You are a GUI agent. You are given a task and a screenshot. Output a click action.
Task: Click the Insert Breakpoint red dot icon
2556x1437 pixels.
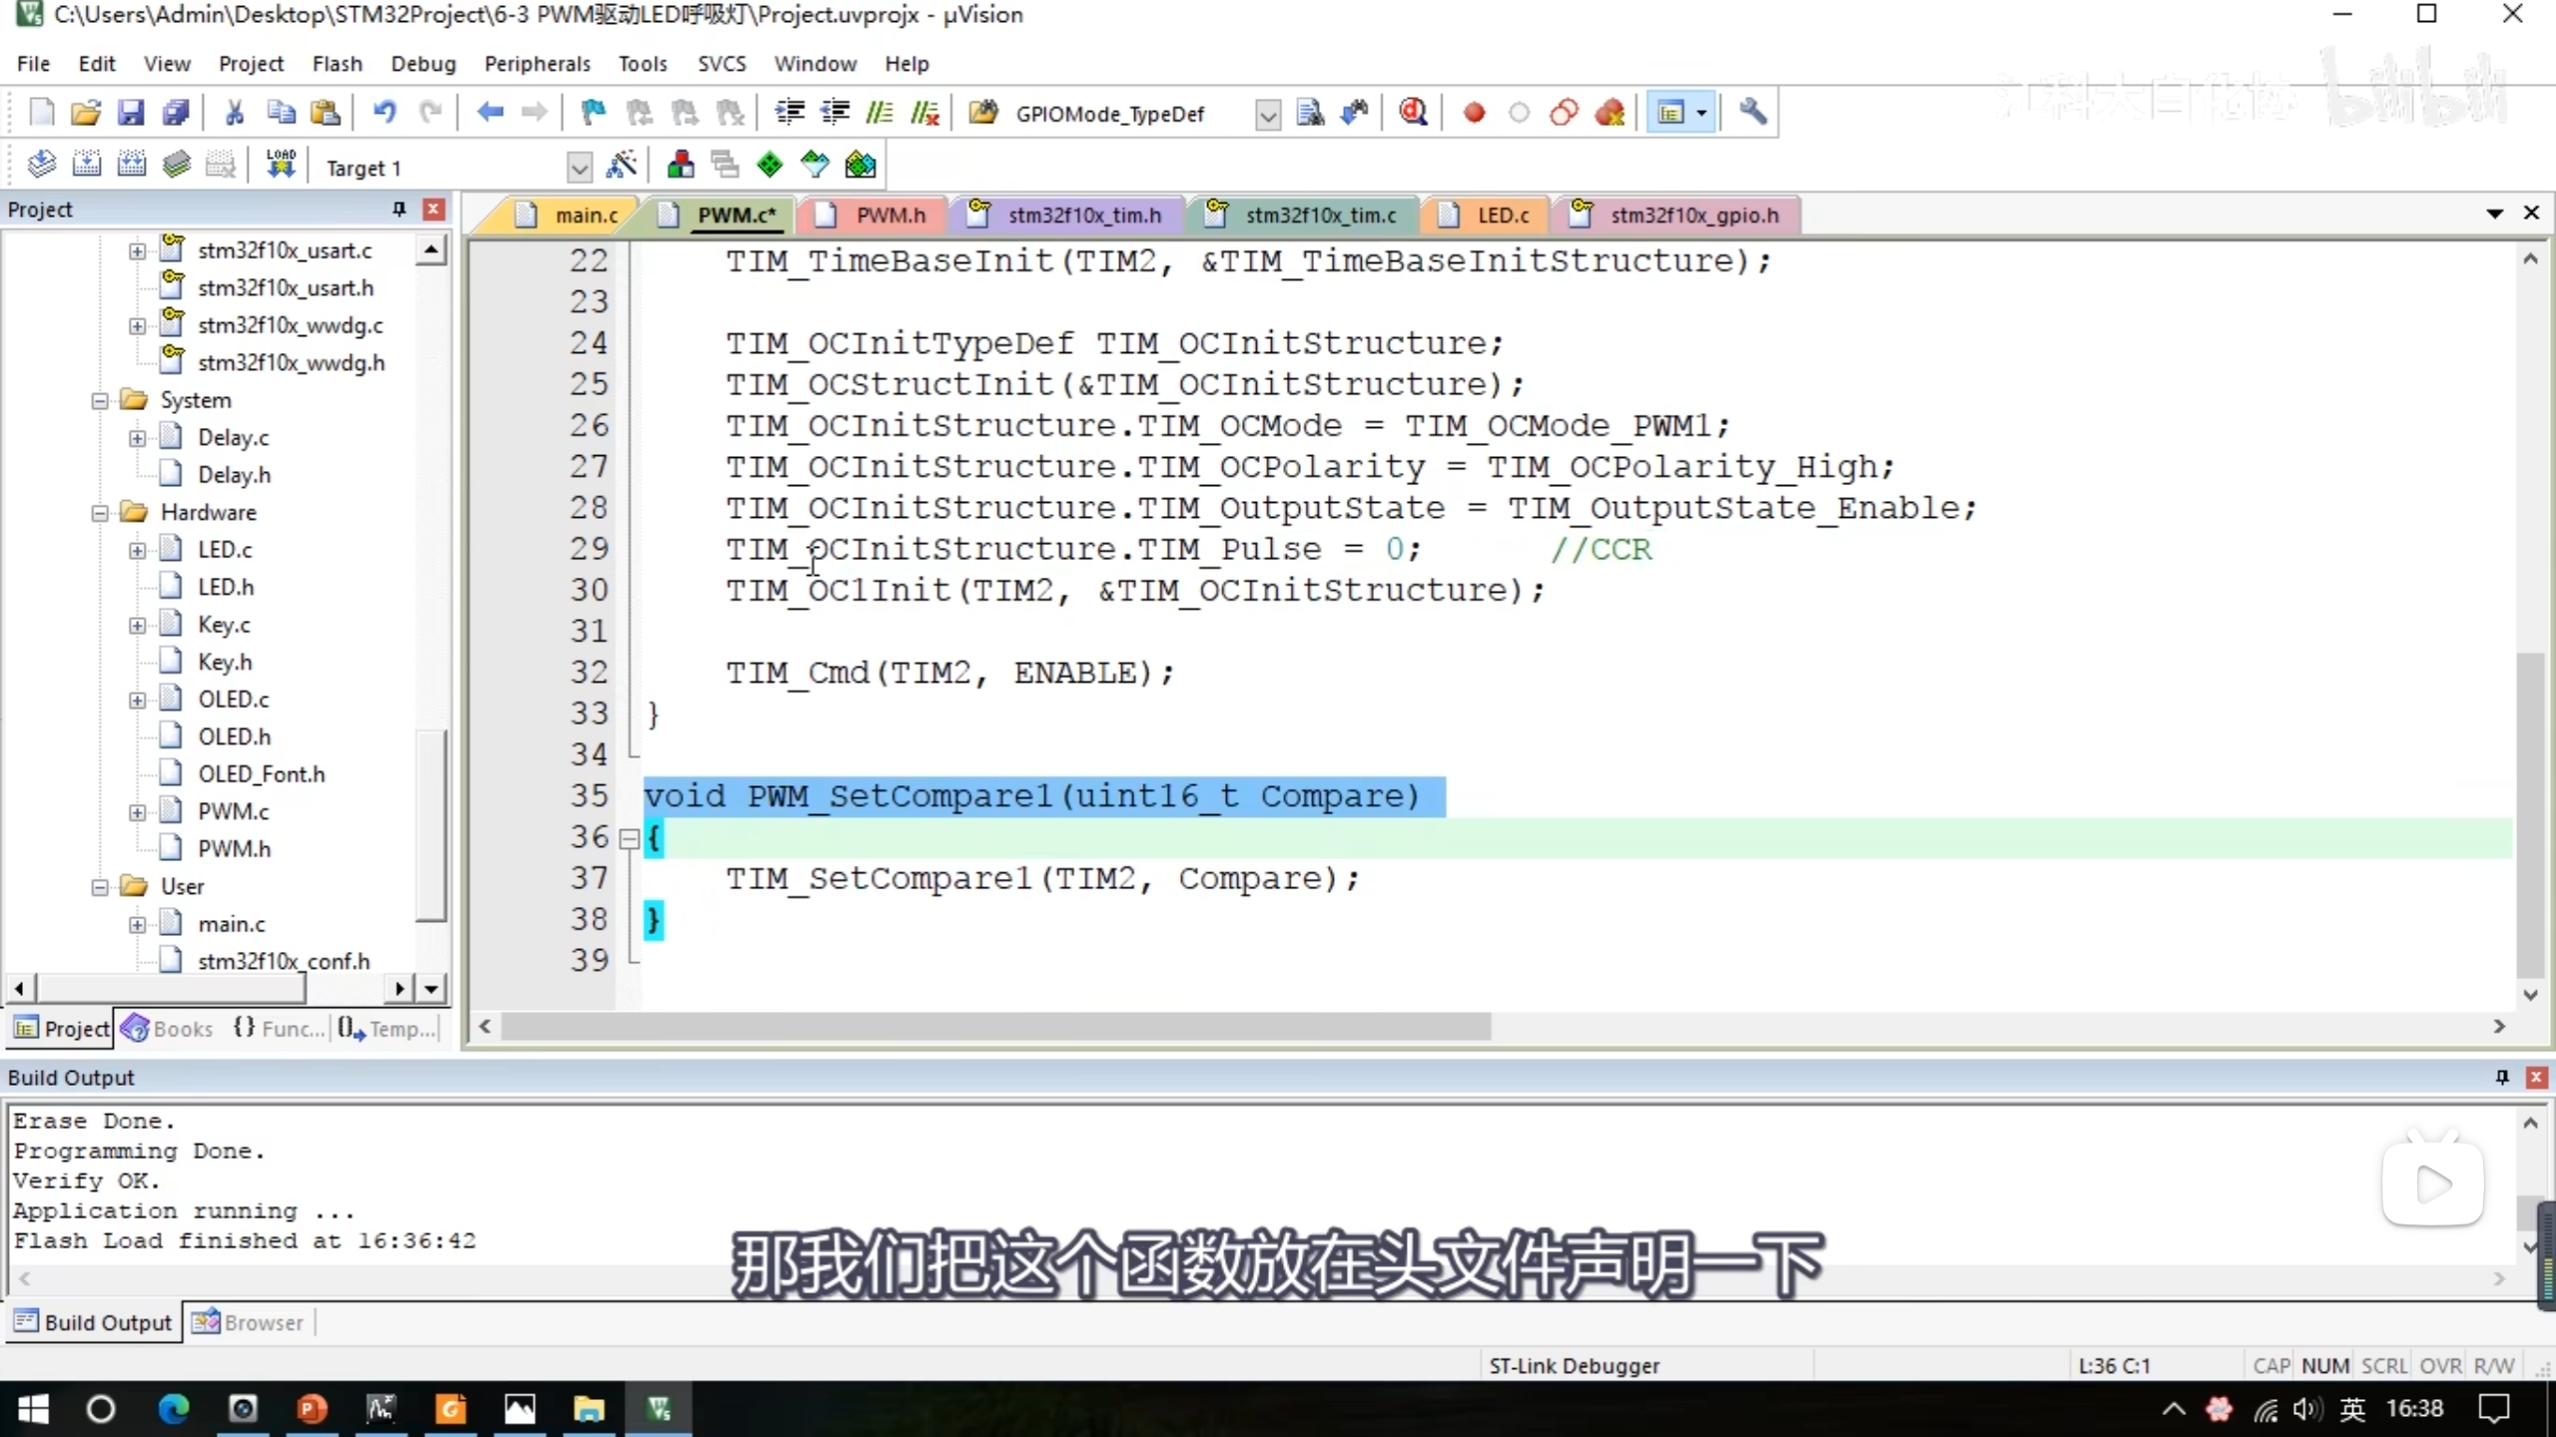[x=1474, y=113]
